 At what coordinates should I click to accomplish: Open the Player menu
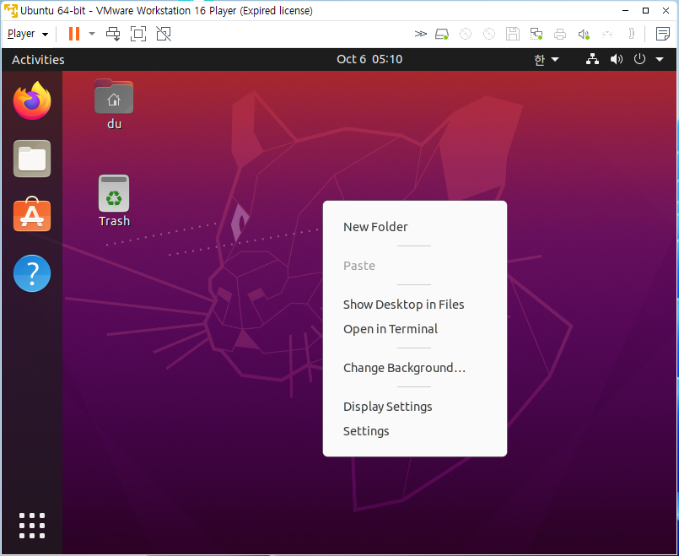pyautogui.click(x=28, y=34)
